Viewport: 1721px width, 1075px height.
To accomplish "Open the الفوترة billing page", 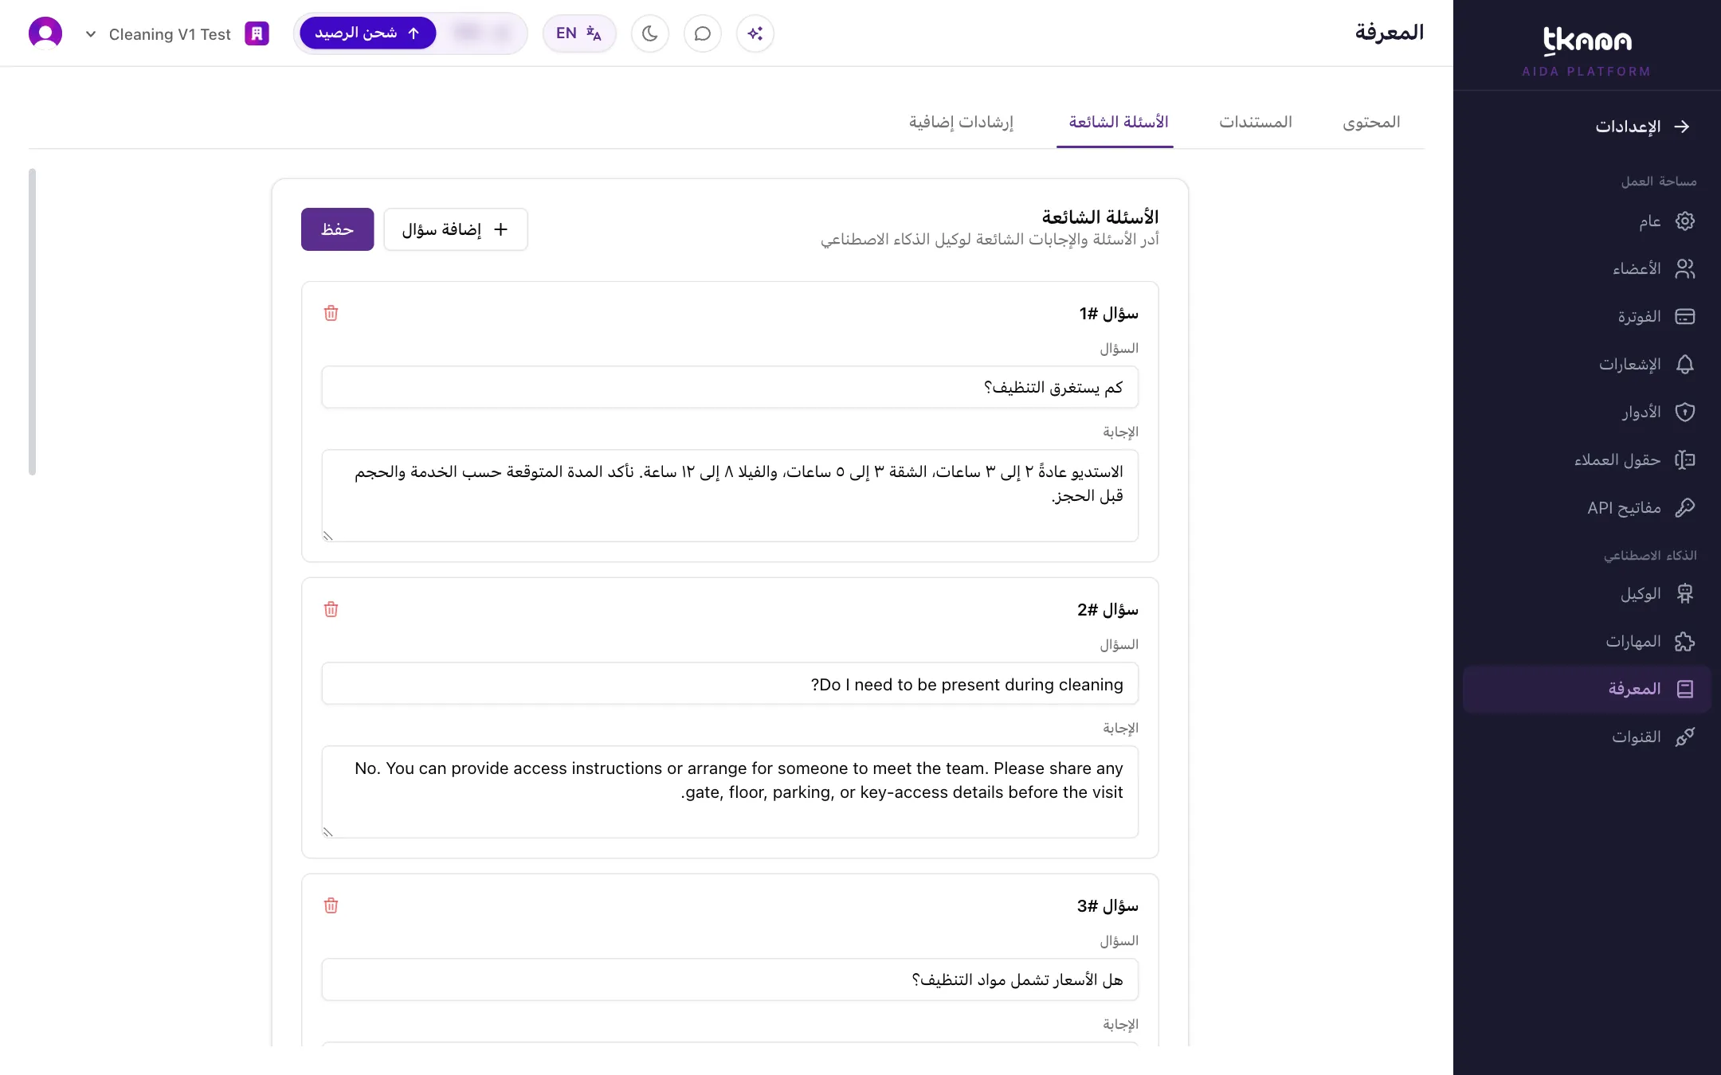I will click(1587, 316).
